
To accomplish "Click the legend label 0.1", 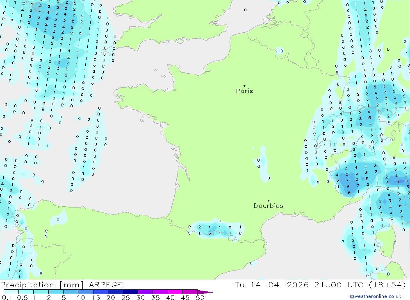I will (7, 298).
